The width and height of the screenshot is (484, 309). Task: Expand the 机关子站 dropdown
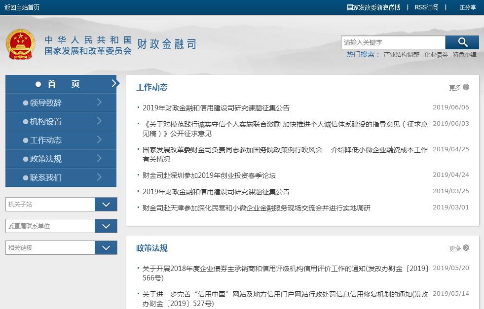[106, 205]
